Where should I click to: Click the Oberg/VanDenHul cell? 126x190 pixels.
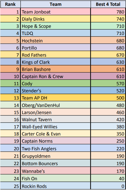(56, 105)
